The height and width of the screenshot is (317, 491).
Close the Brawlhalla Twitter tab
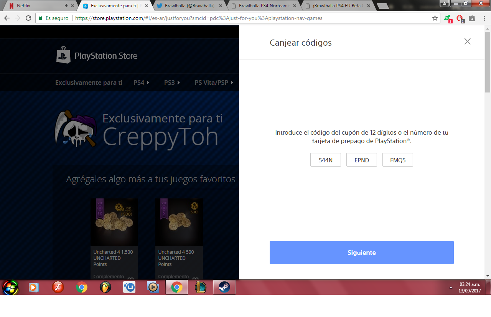pos(221,6)
